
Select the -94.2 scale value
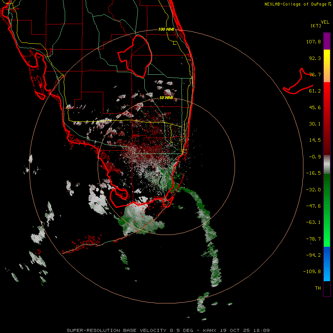313,255
